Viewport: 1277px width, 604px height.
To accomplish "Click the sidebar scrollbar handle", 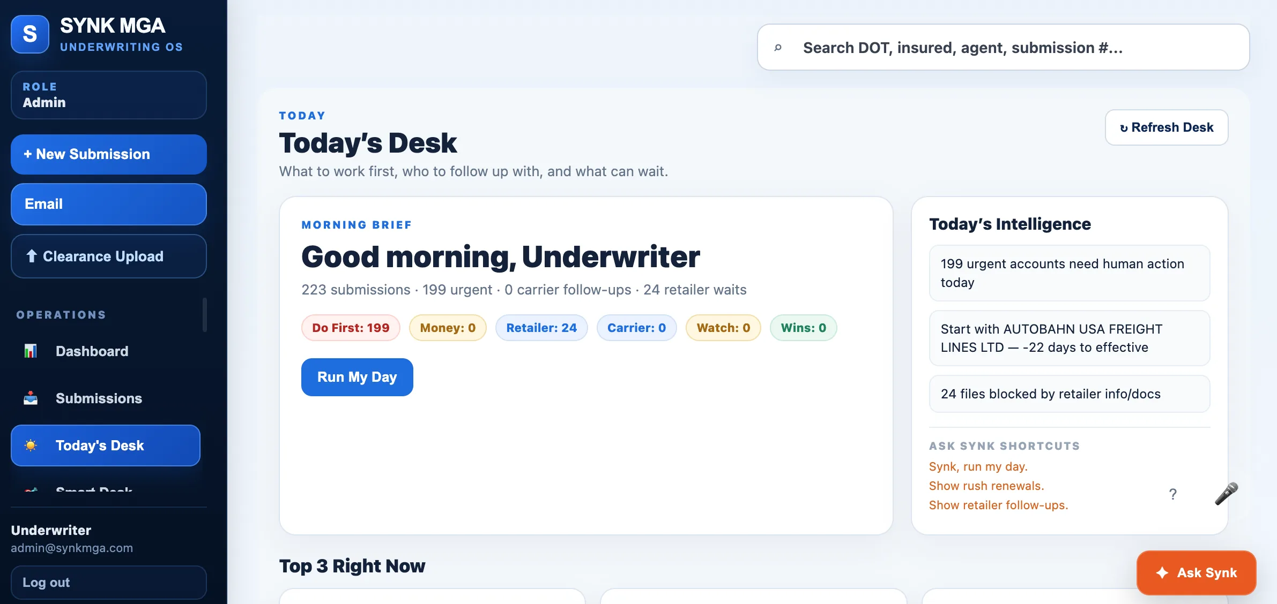I will tap(204, 315).
